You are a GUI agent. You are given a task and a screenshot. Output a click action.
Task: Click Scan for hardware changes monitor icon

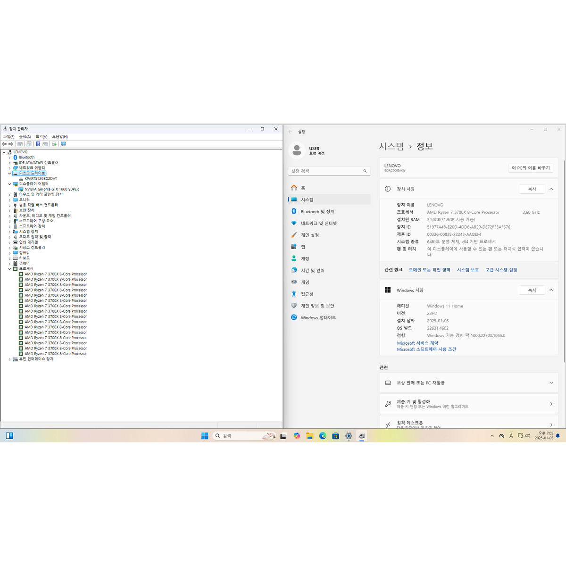64,144
